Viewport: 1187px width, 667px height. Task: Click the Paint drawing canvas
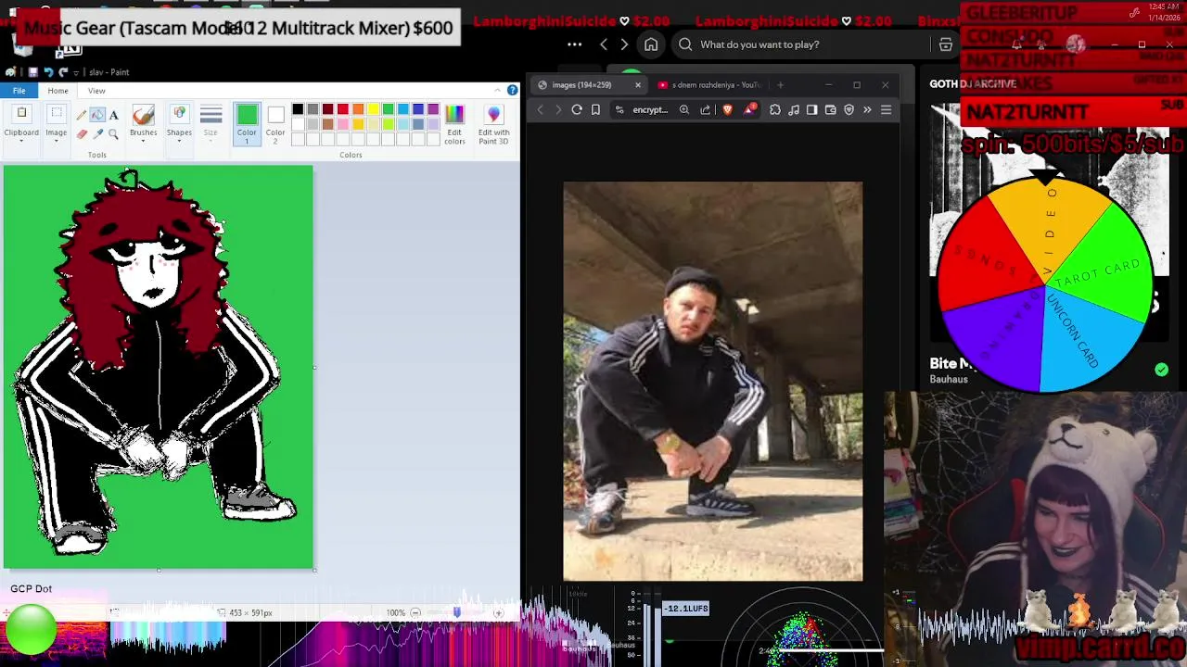click(159, 367)
